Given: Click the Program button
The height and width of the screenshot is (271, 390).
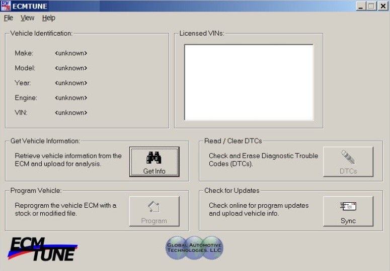Looking at the screenshot, I should (154, 211).
